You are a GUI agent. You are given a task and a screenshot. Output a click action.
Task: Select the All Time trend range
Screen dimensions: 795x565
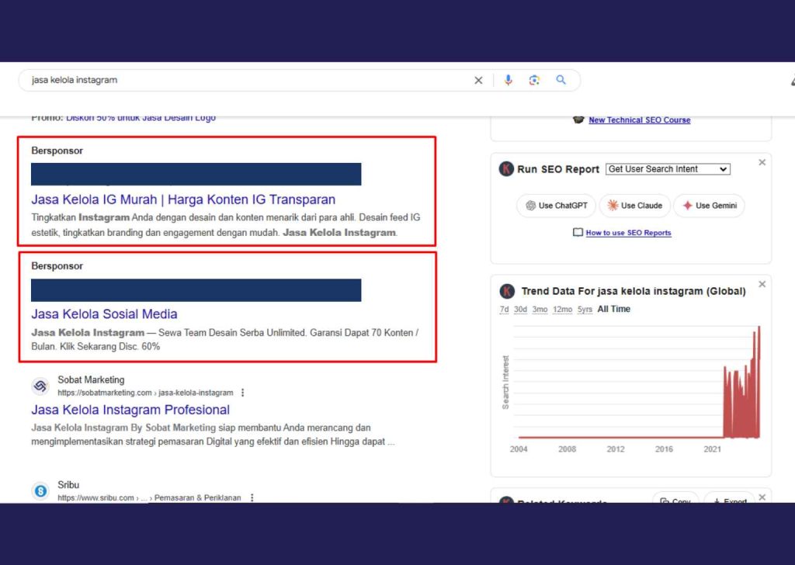click(x=615, y=309)
